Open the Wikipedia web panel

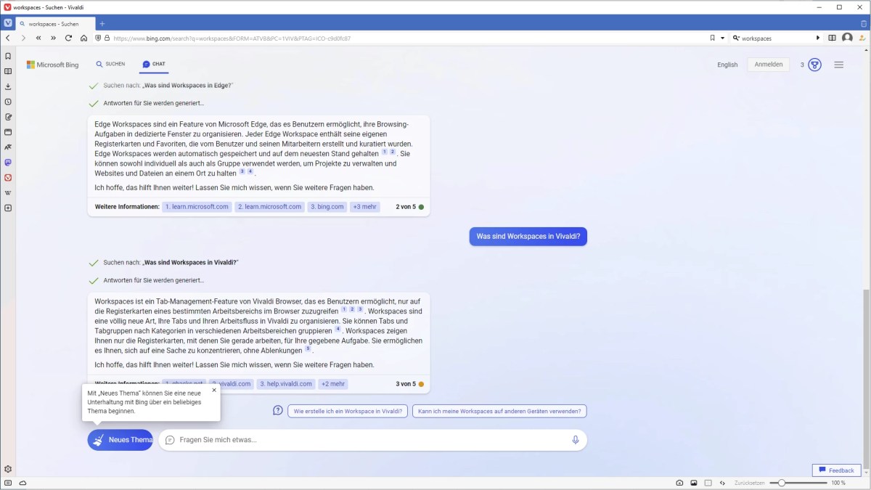[x=8, y=193]
